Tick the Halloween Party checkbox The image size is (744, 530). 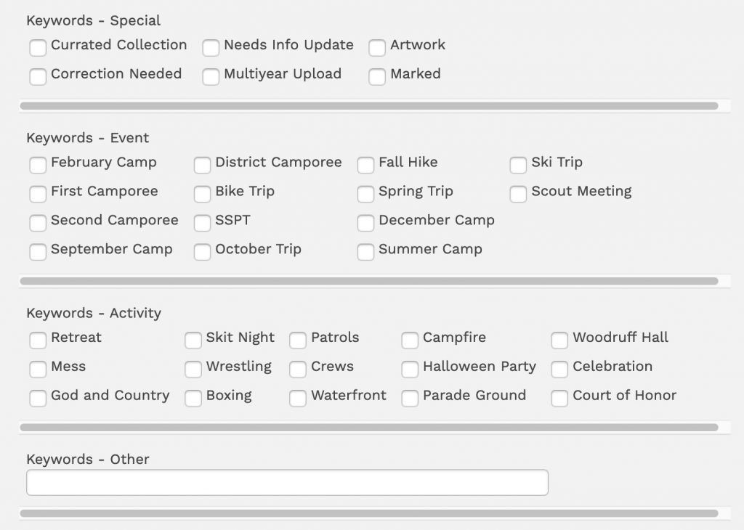[410, 370]
